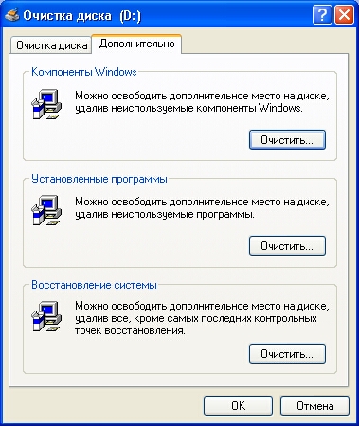
Task: Switch to the Очистка диска tab
Action: point(51,45)
